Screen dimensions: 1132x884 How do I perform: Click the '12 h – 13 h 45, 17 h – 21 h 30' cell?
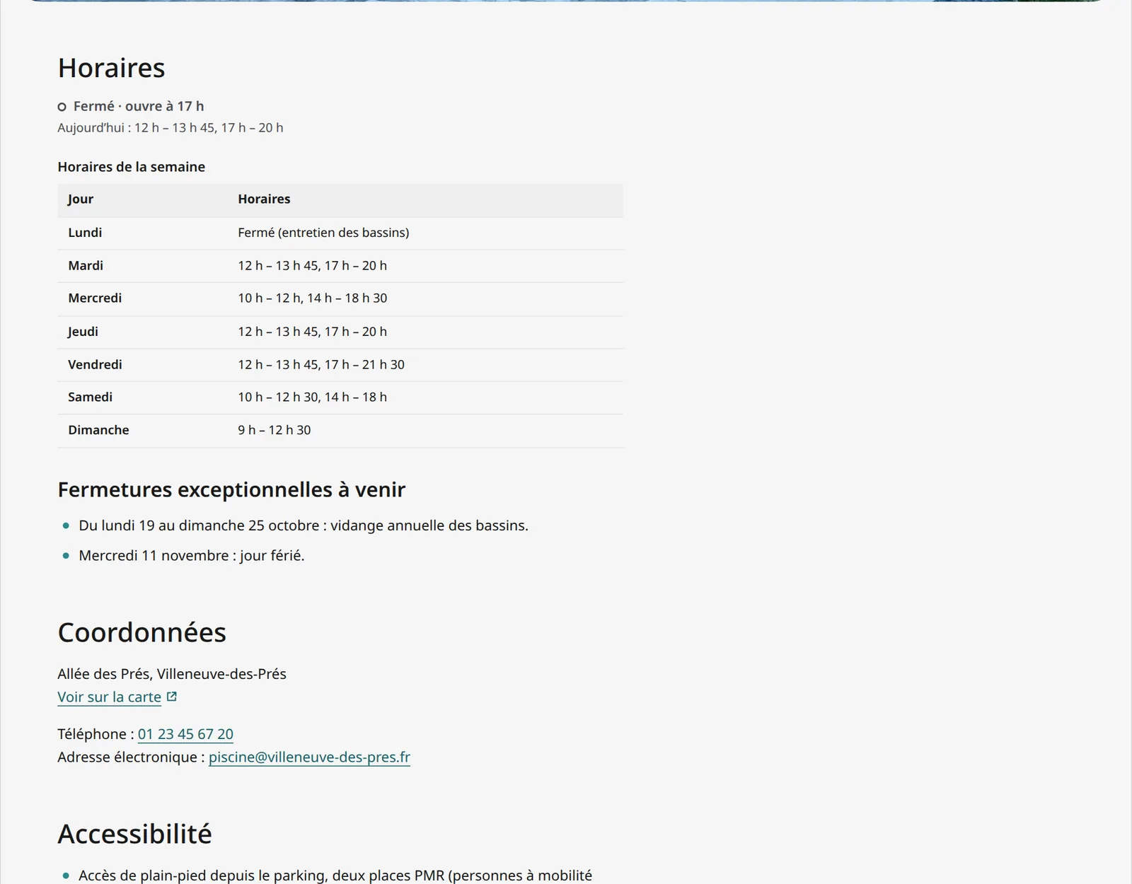(321, 365)
